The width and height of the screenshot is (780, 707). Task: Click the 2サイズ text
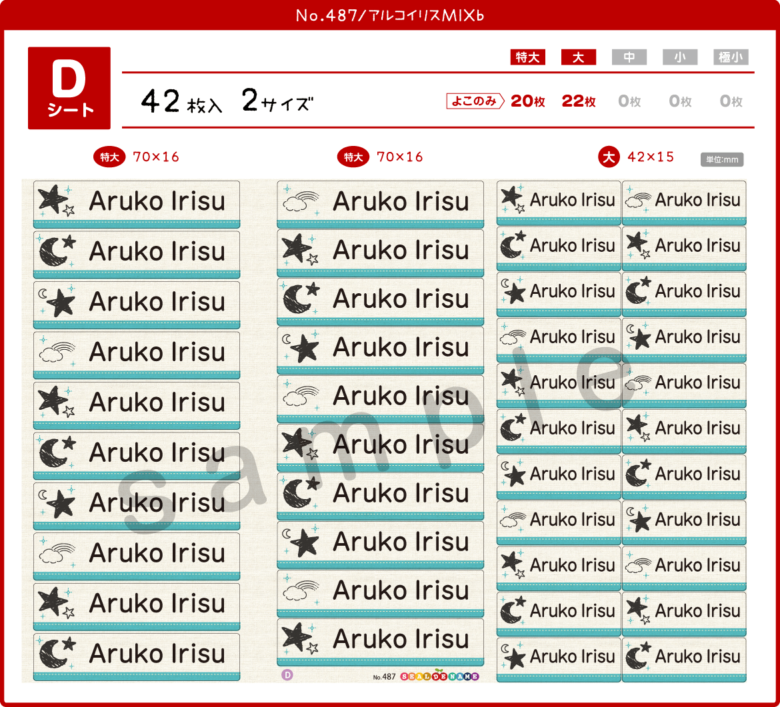(277, 101)
